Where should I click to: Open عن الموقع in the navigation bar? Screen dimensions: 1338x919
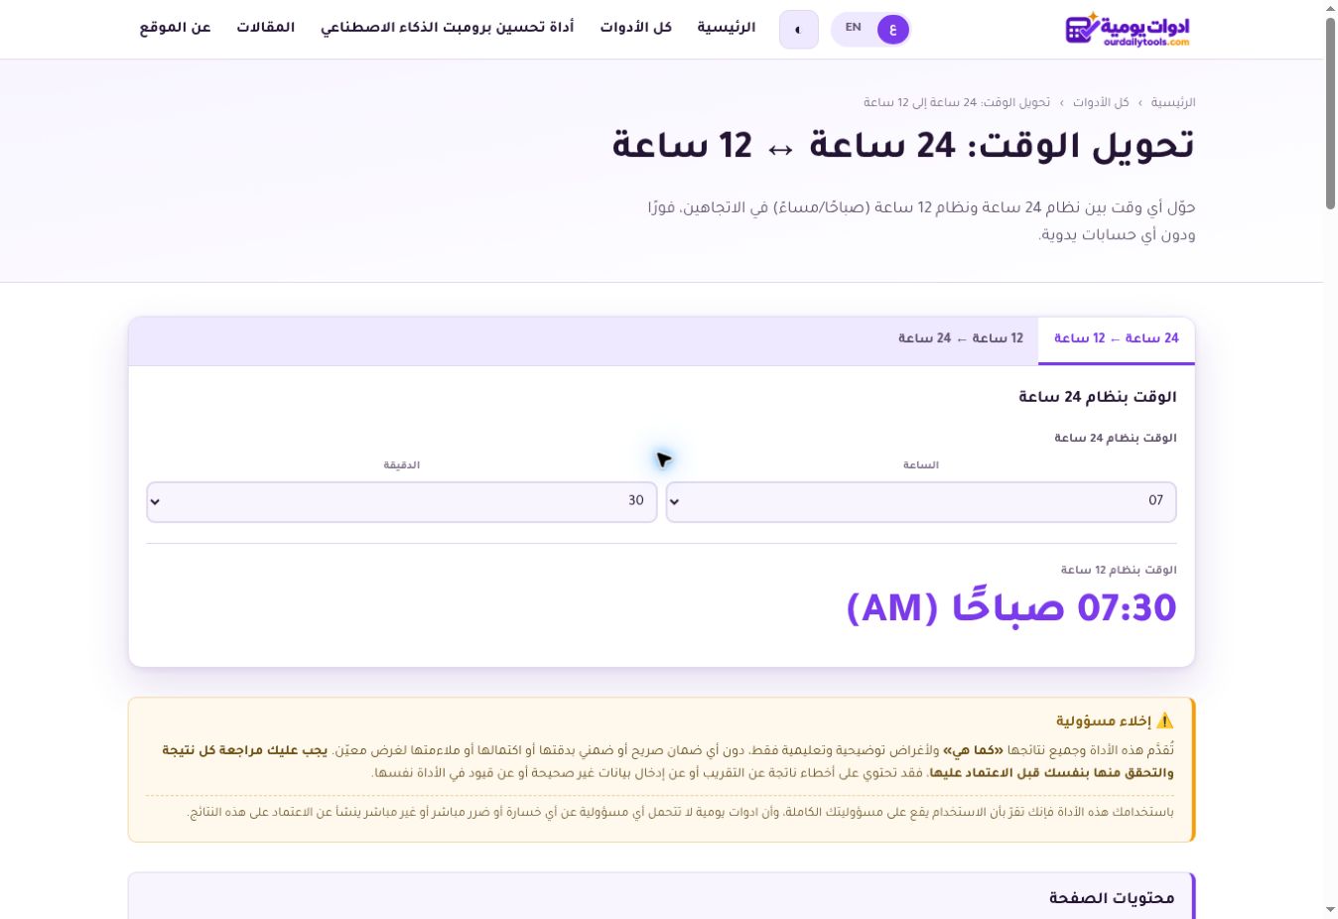[176, 28]
